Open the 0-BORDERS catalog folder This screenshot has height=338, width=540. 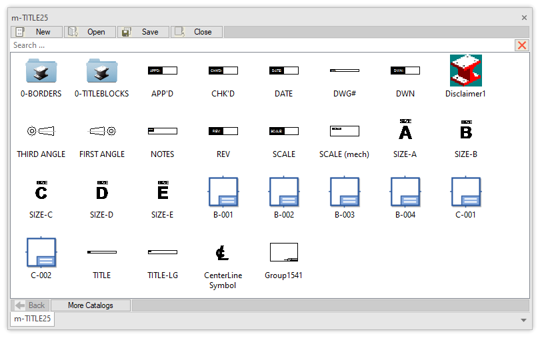41,71
